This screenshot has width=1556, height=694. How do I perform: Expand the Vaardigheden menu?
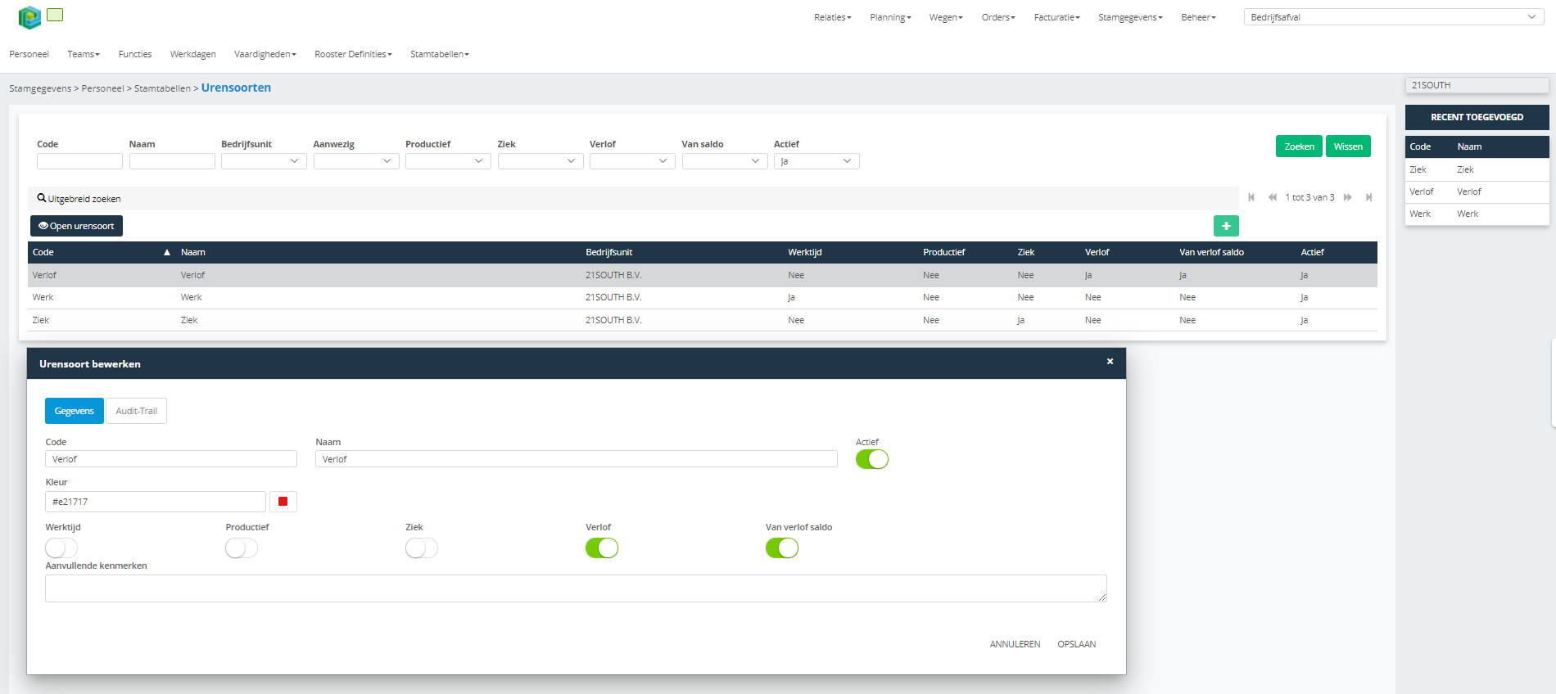(265, 54)
